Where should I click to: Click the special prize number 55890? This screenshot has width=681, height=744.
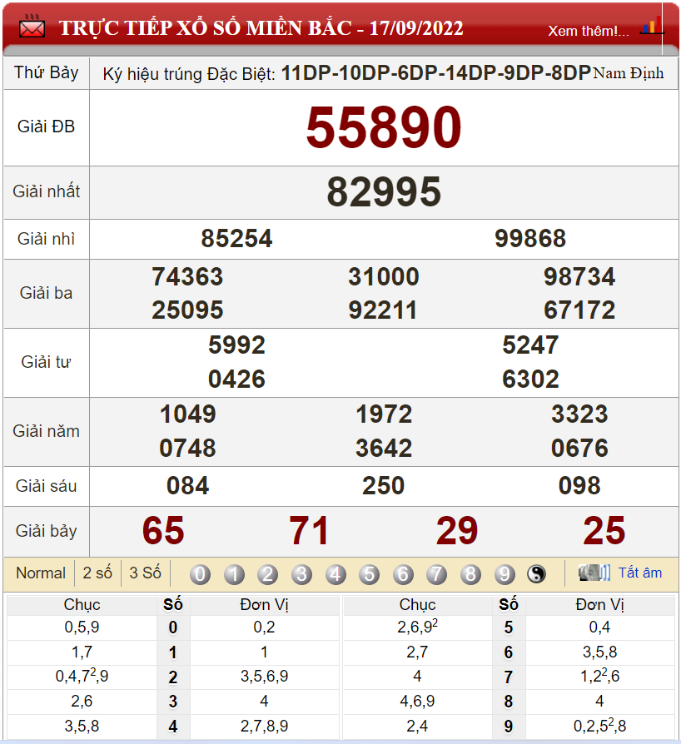pos(383,127)
